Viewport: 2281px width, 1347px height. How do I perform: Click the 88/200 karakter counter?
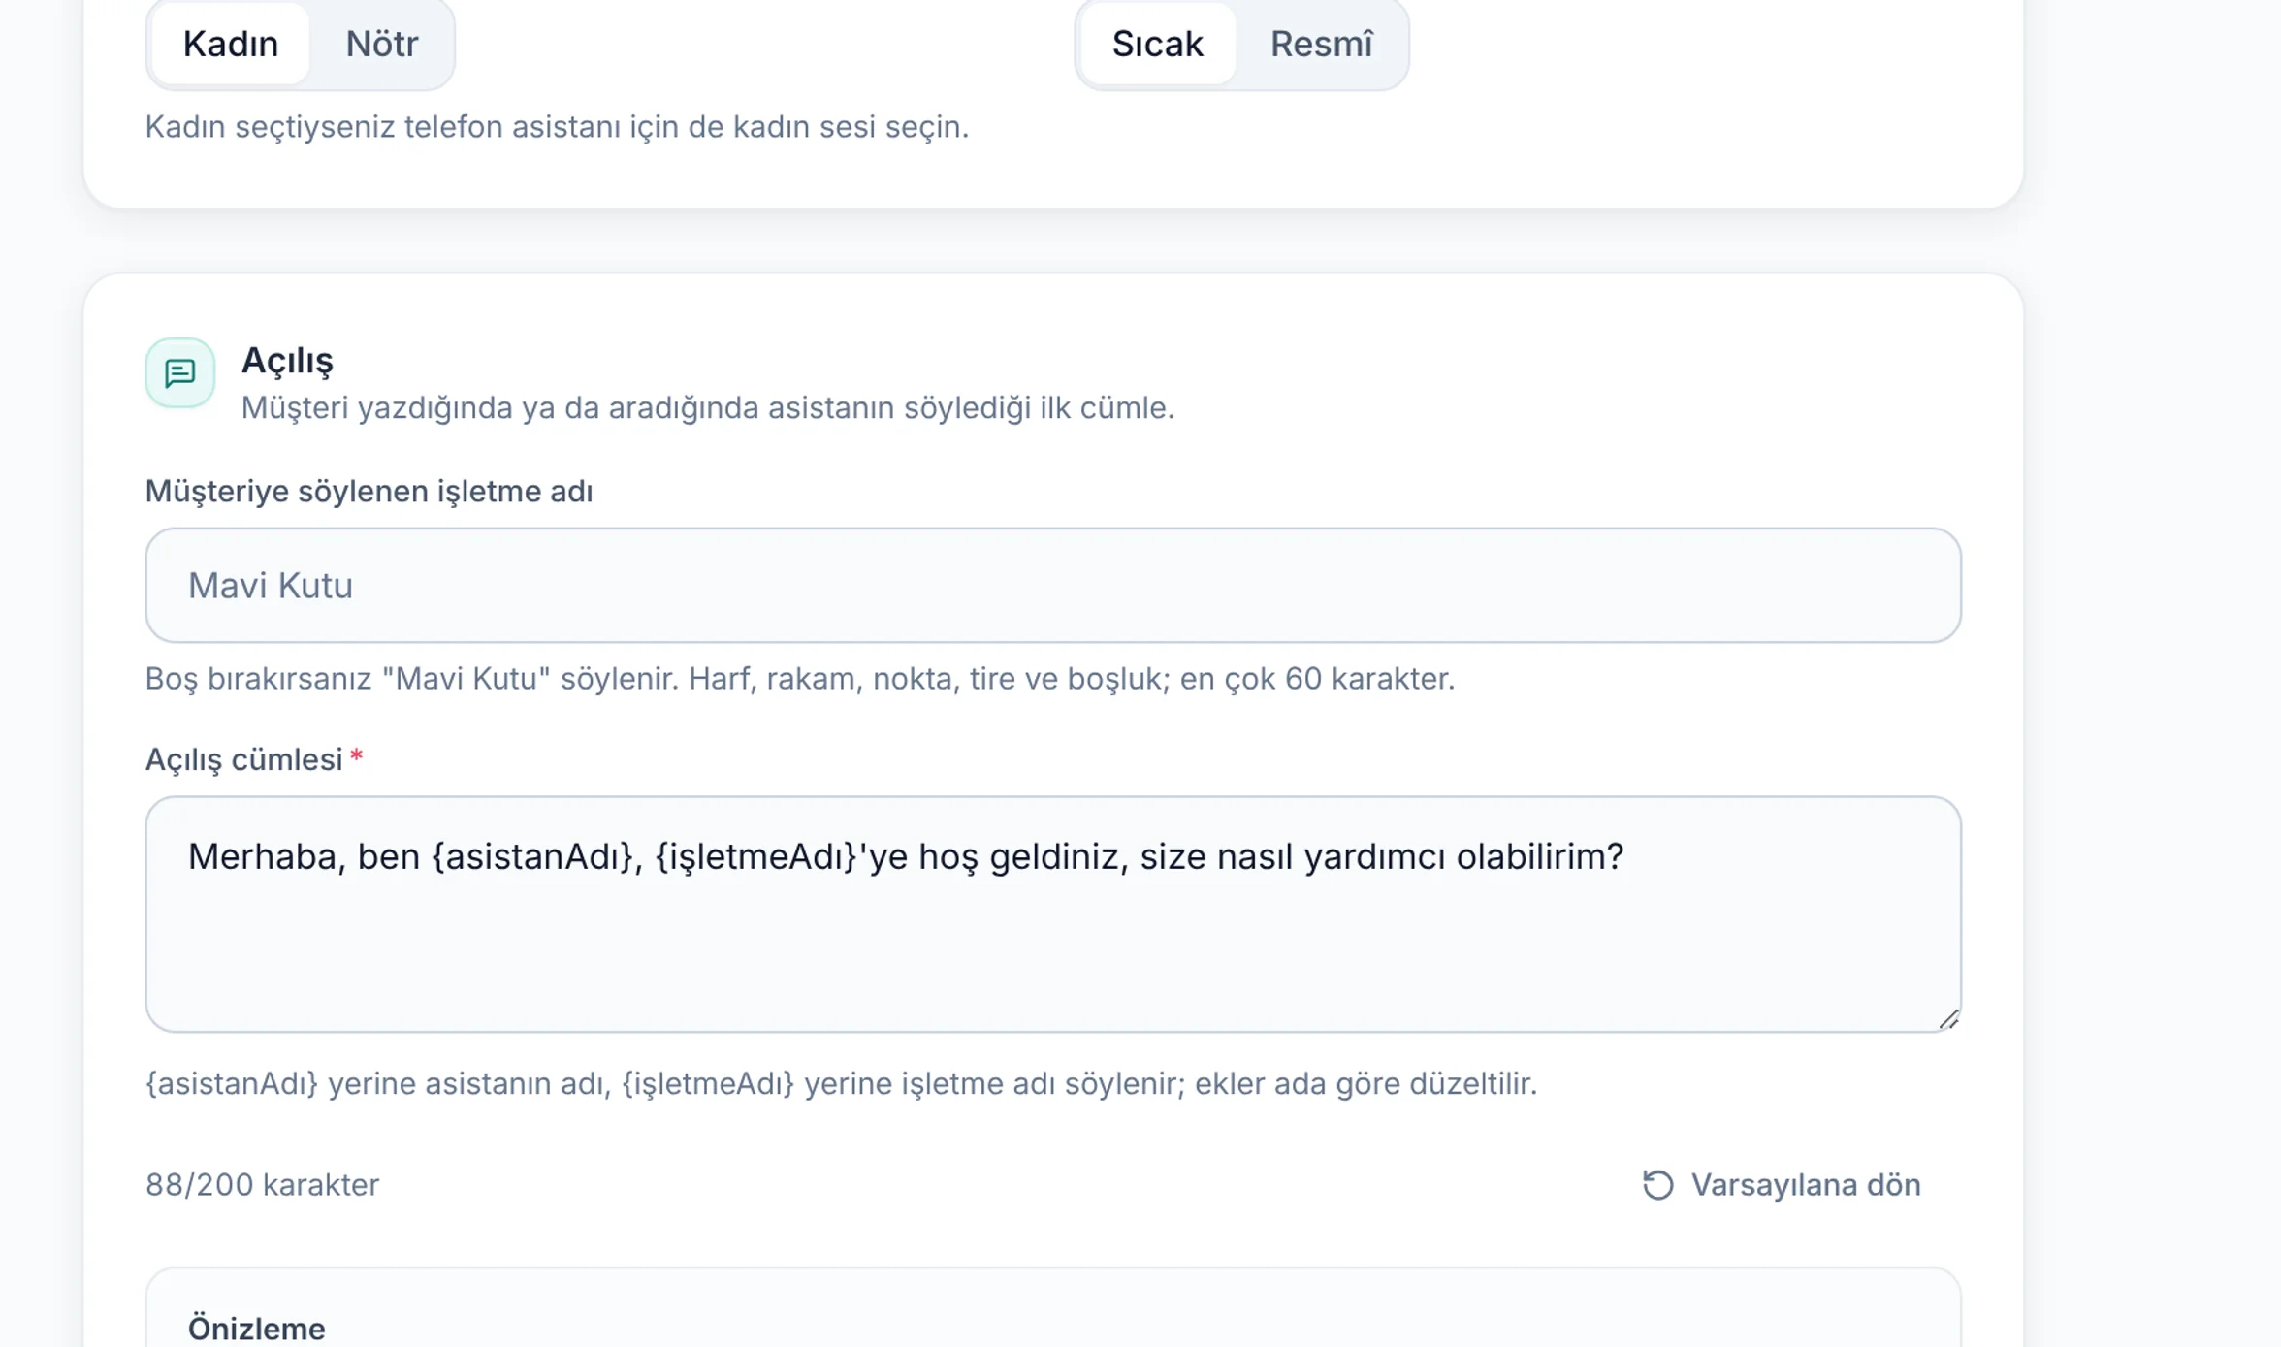[x=262, y=1185]
